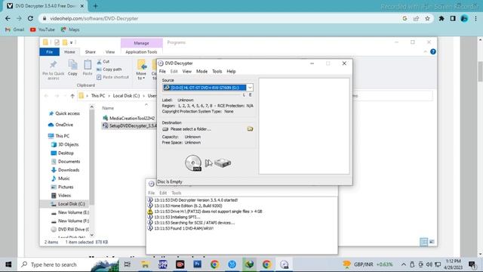Switch to Home tab in File Explorer
483x272 pixels.
pos(69,52)
